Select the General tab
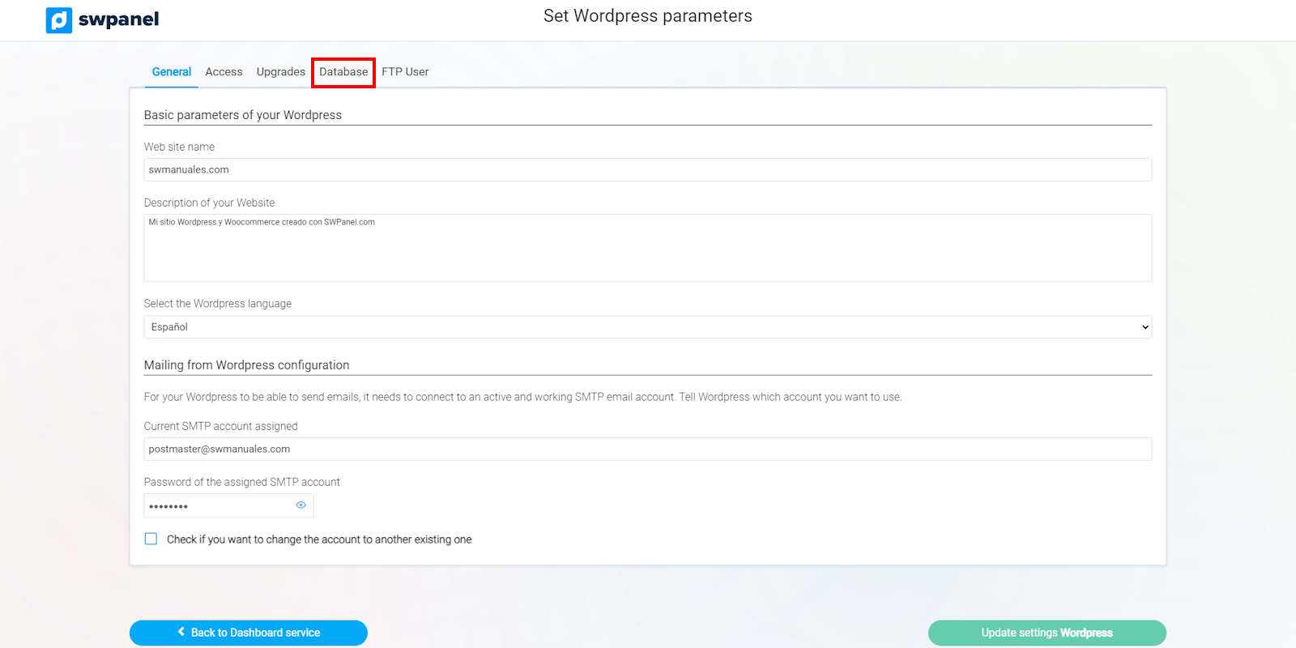The height and width of the screenshot is (648, 1296). (172, 72)
